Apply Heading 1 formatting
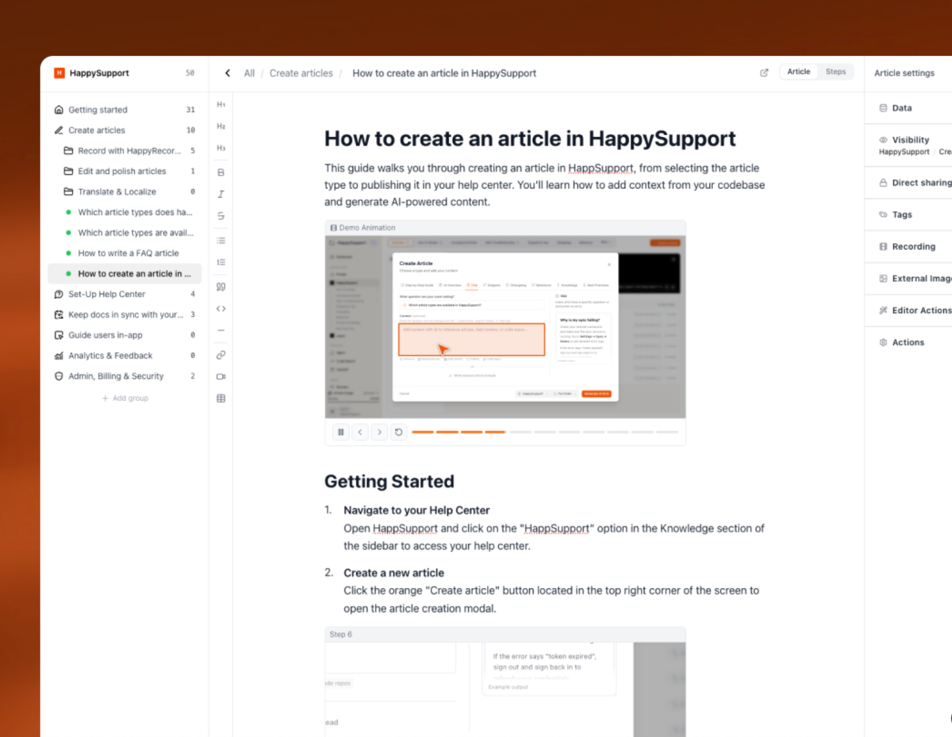 (x=221, y=105)
